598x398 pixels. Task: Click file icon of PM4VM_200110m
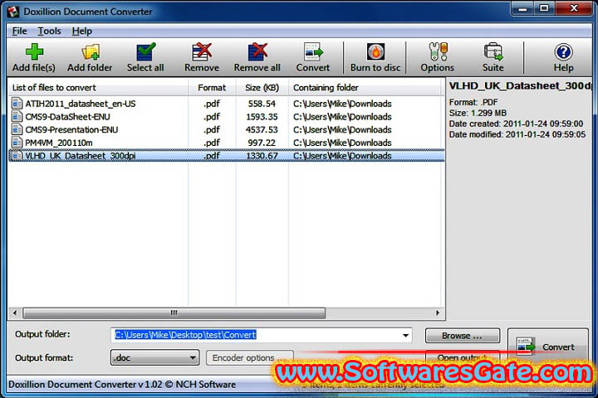tap(17, 142)
